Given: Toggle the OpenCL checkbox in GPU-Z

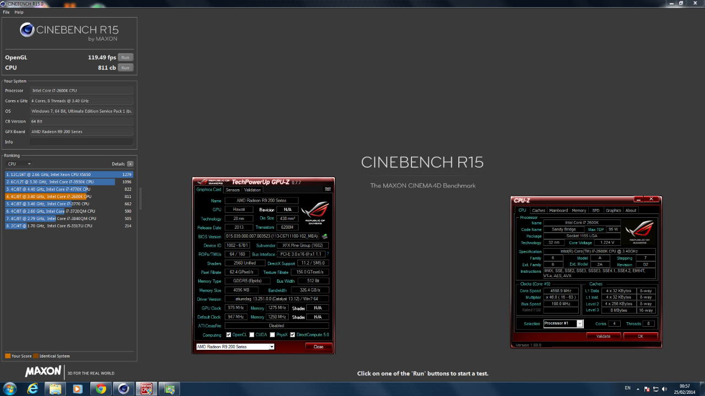Looking at the screenshot, I should click(229, 334).
